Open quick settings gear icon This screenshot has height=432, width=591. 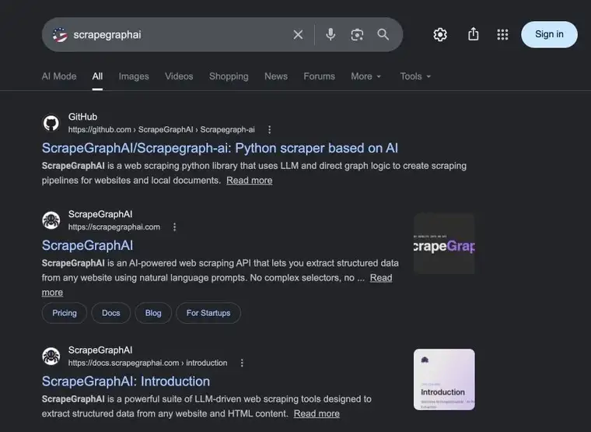point(440,35)
